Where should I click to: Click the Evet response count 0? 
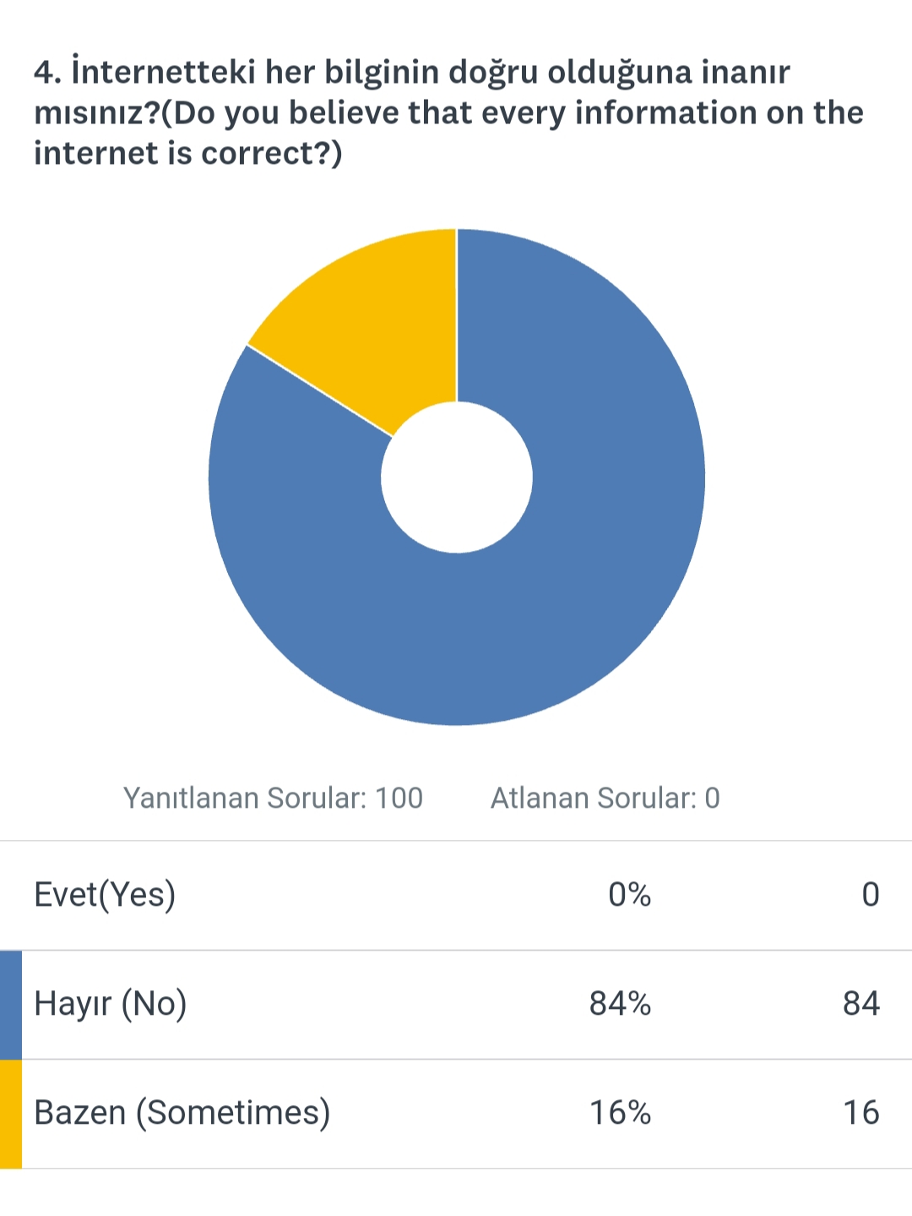(870, 895)
